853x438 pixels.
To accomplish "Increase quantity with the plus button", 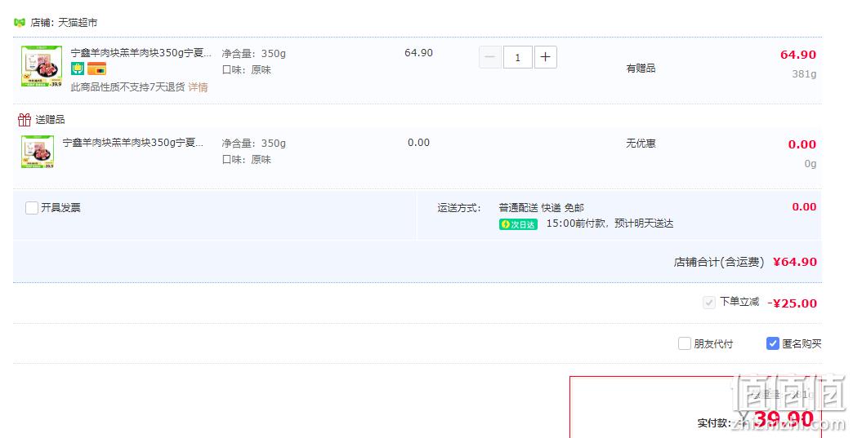I will click(x=546, y=57).
